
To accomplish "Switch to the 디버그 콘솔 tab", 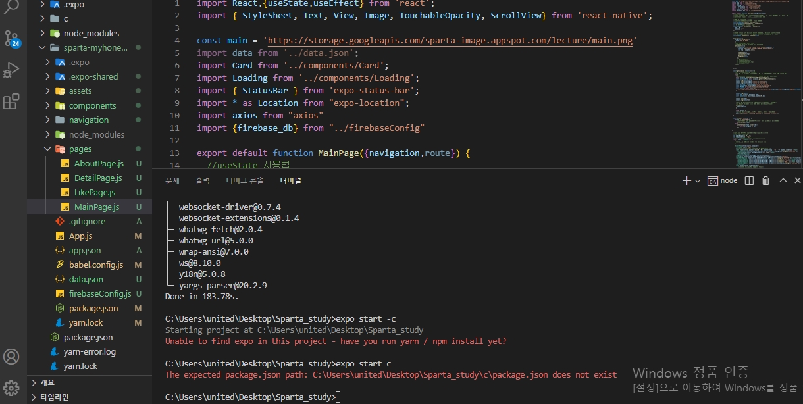I will 245,180.
